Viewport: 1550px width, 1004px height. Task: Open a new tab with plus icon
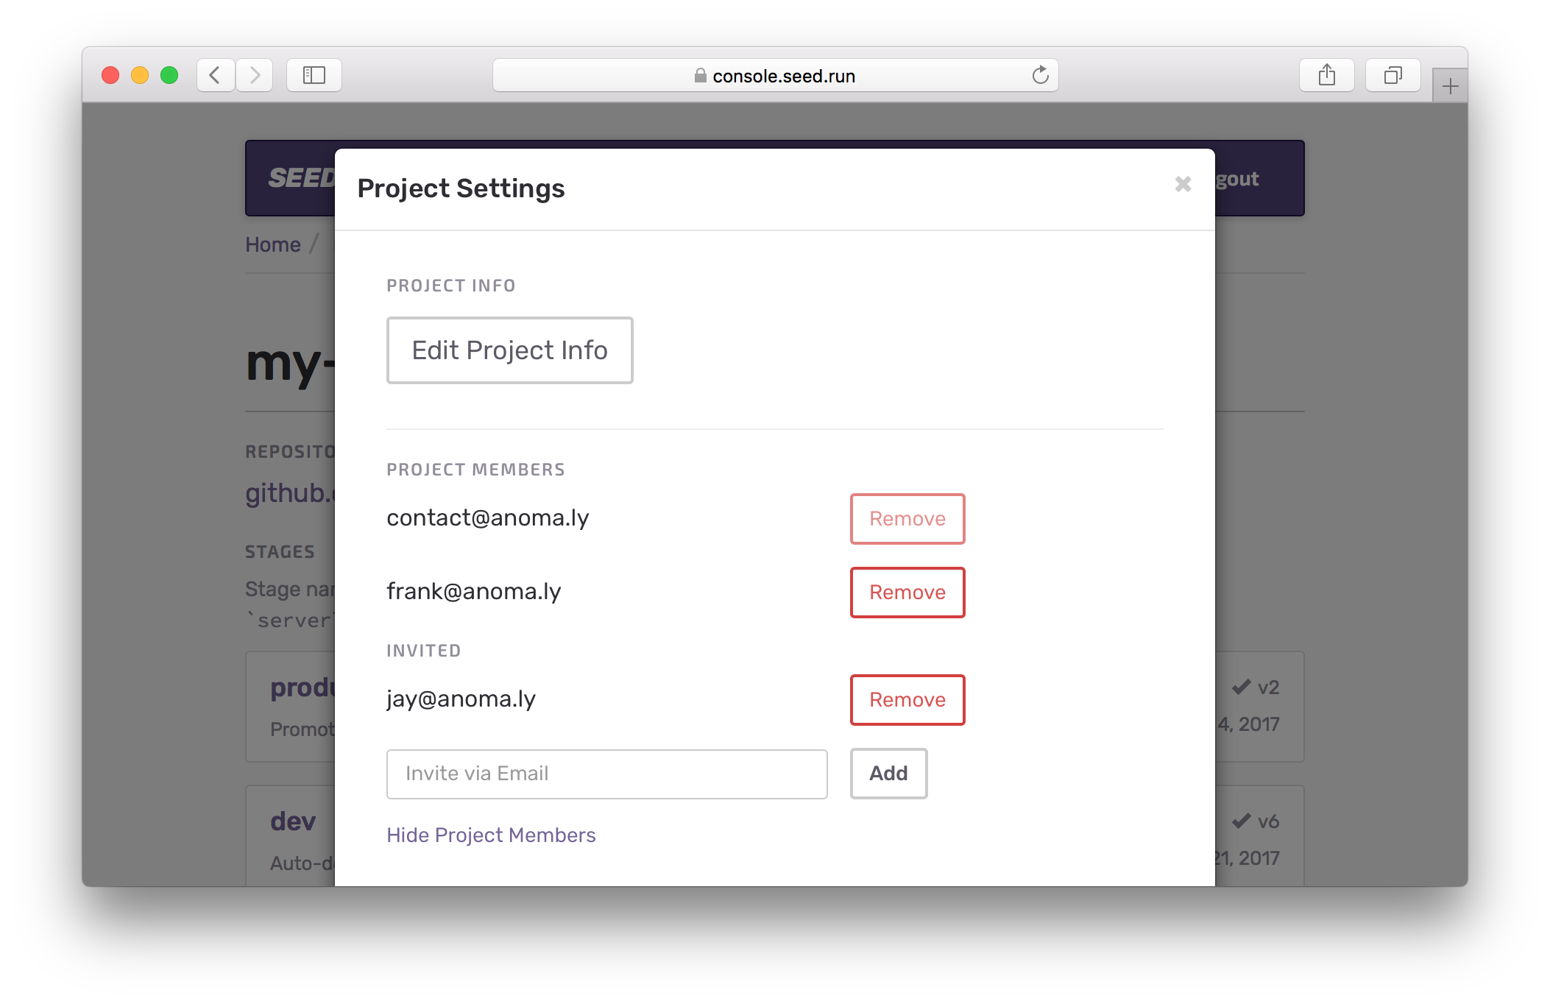[x=1450, y=87]
